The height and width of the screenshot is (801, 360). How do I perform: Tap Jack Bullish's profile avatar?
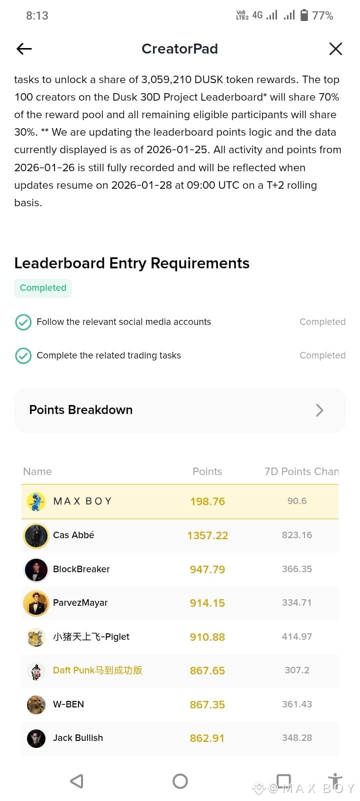[x=36, y=738]
